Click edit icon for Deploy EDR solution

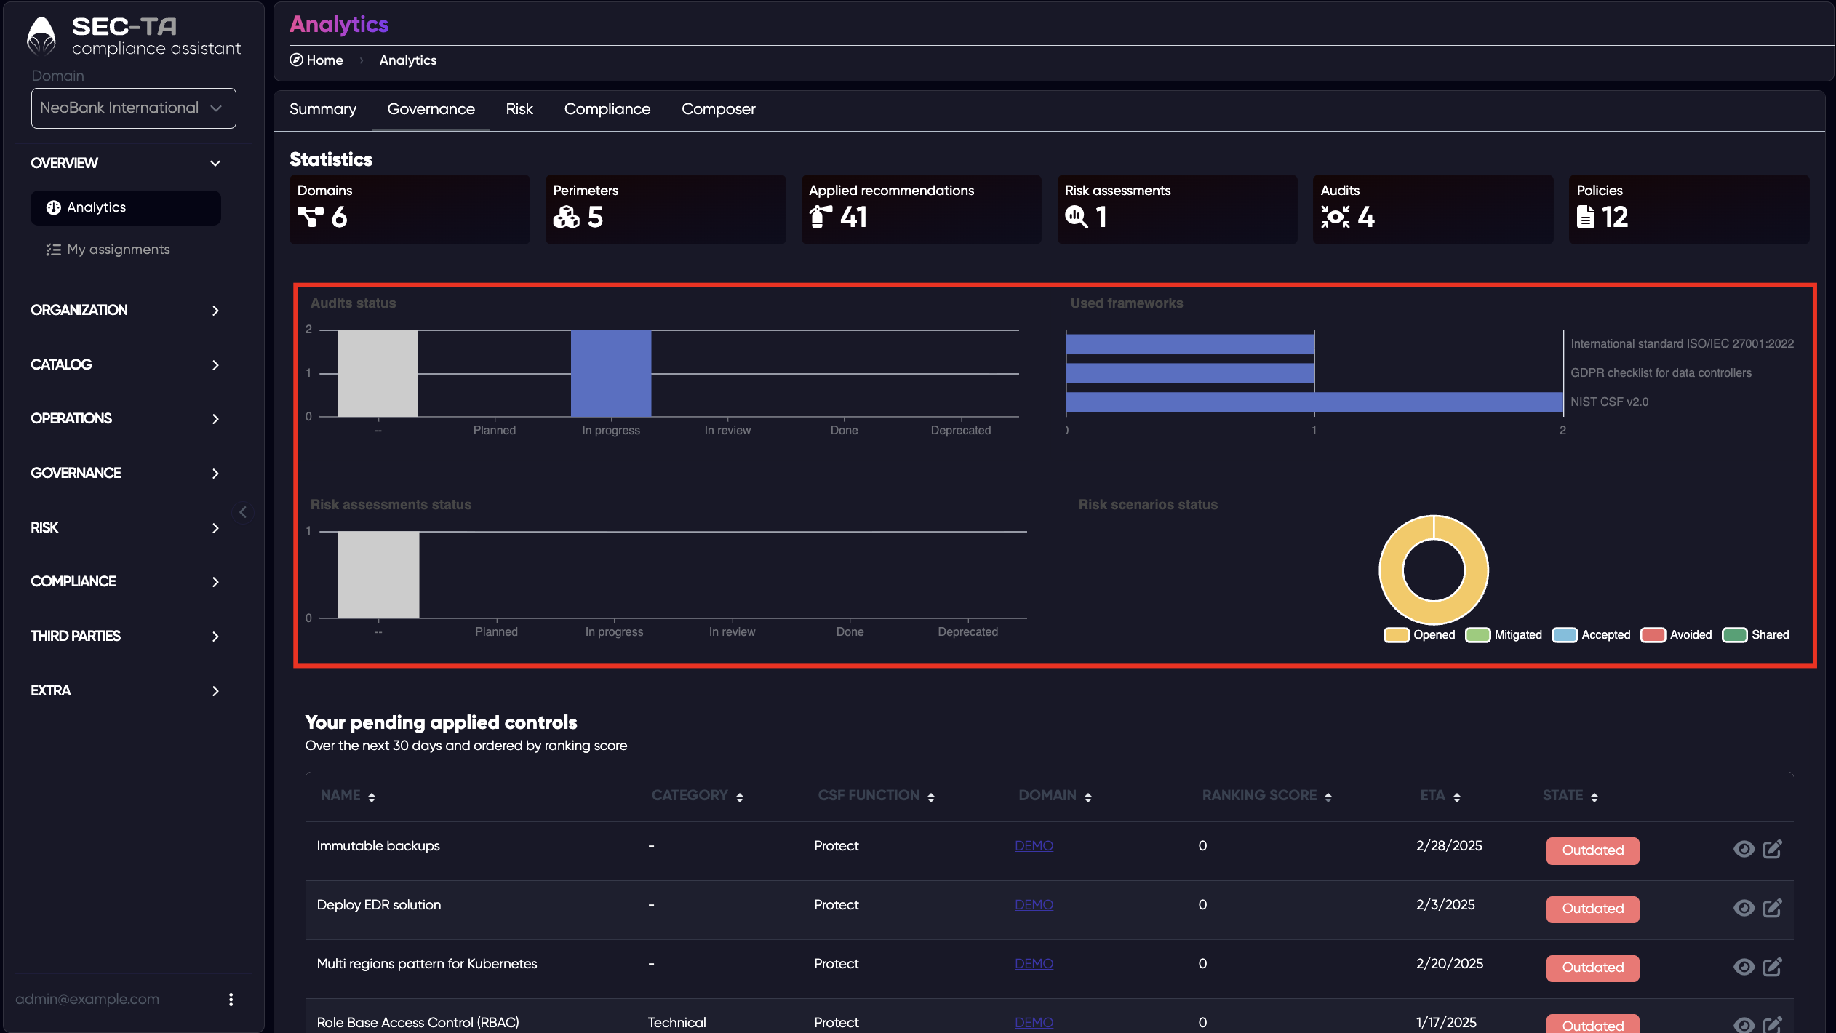[x=1773, y=908]
